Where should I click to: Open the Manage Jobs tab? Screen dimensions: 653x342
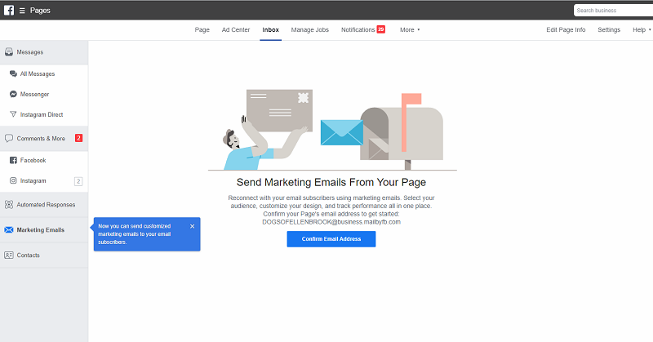(x=310, y=30)
